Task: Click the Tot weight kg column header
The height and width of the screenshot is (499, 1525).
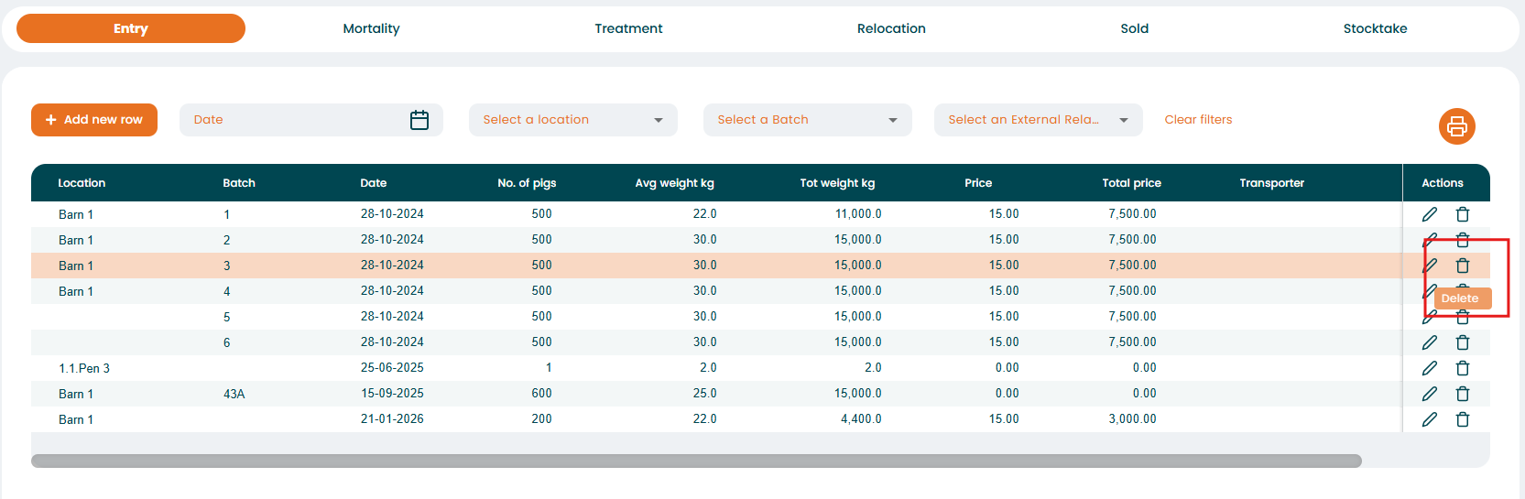Action: pos(837,183)
